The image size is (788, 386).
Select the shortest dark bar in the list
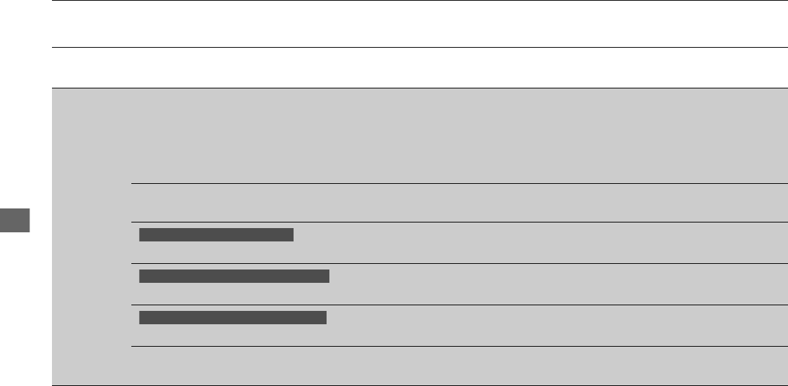coord(216,234)
